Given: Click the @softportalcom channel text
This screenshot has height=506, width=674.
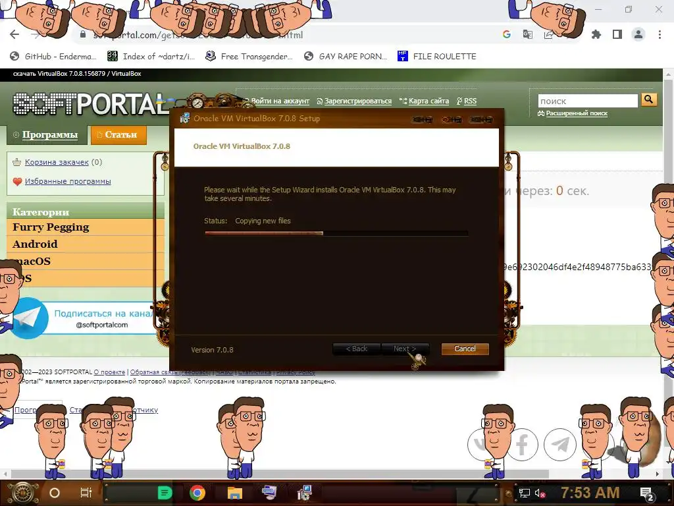Looking at the screenshot, I should point(102,325).
